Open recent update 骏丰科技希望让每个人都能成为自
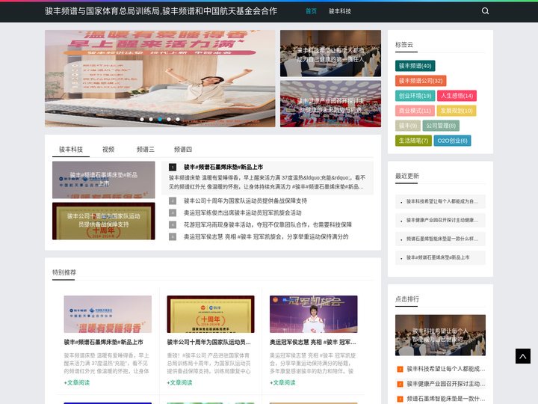Screen dimensions: 538x404 [442, 201]
